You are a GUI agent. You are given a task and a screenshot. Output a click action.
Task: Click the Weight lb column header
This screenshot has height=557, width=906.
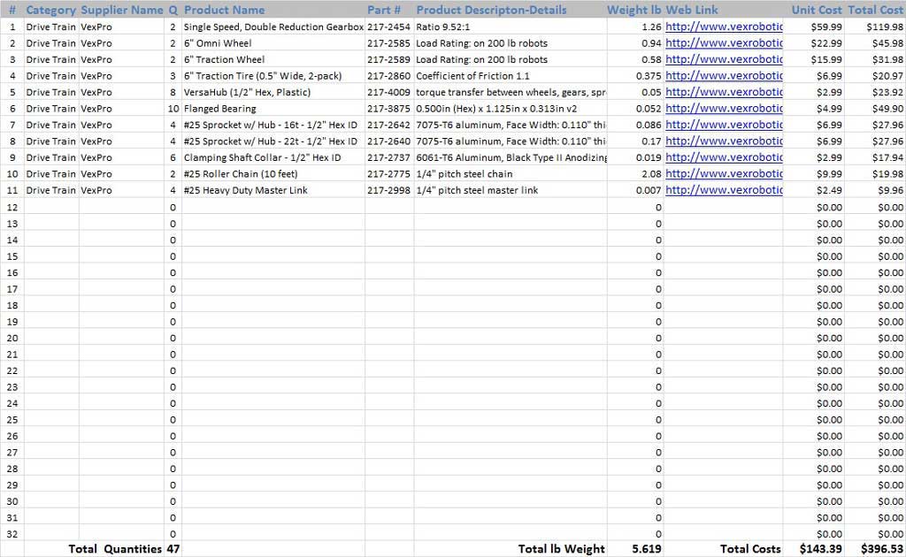pos(633,10)
